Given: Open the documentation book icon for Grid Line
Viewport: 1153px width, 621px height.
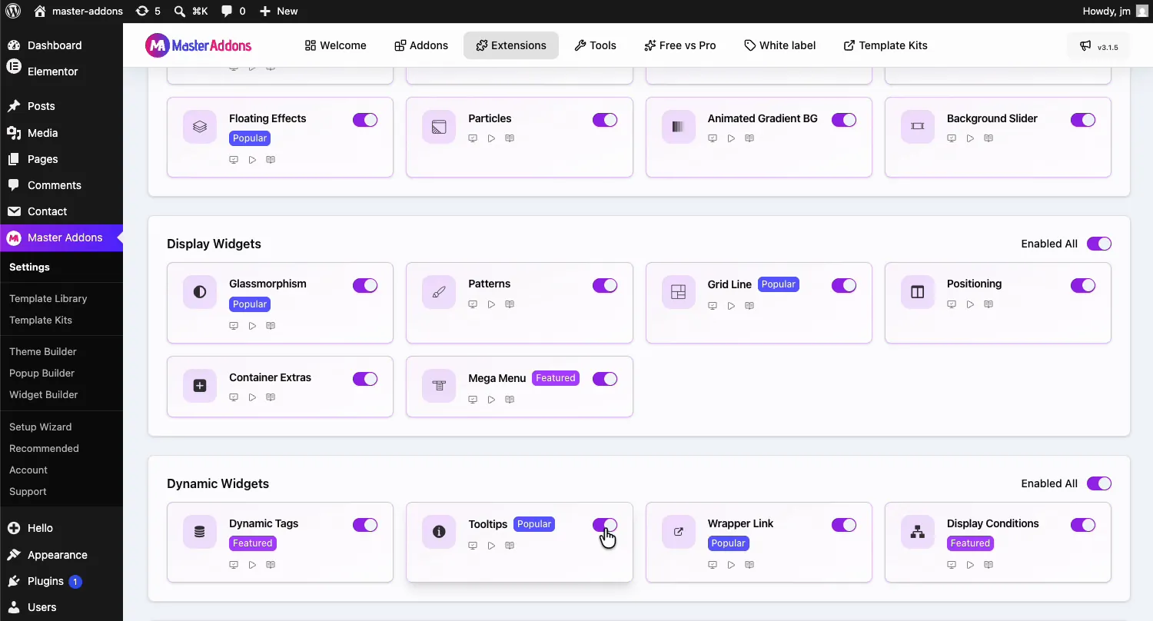Looking at the screenshot, I should click(749, 306).
